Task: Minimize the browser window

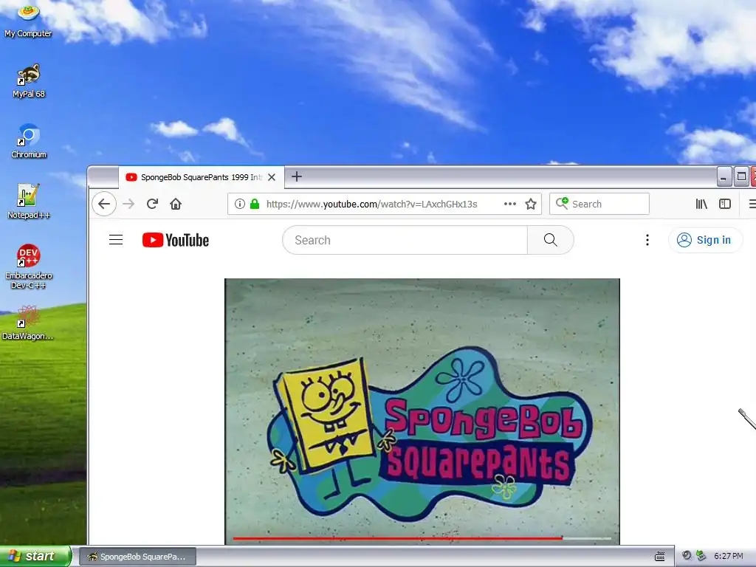Action: pos(724,177)
